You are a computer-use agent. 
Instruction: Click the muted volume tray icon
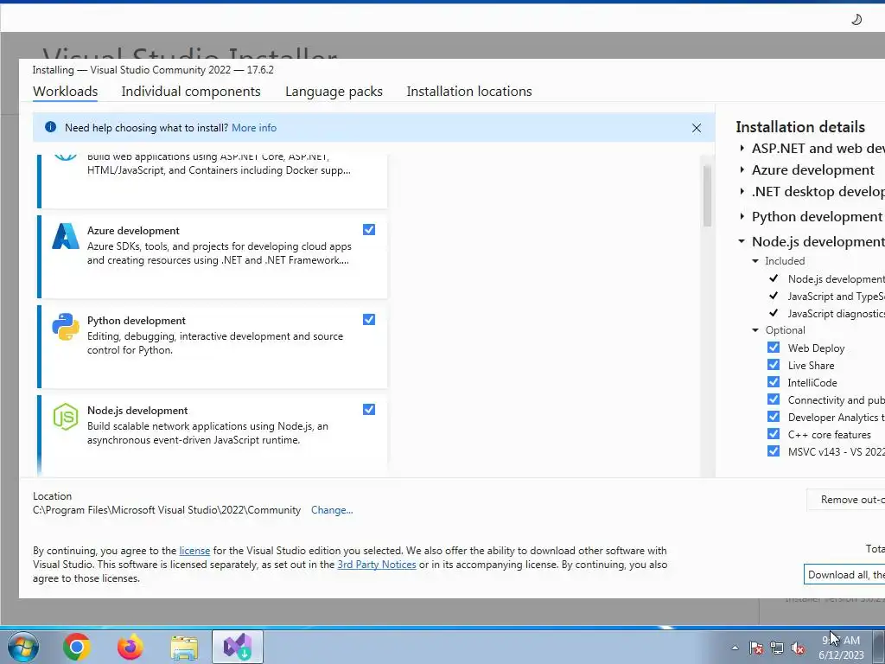[x=798, y=648]
